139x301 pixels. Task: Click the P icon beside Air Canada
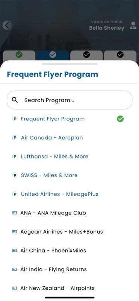(14, 138)
